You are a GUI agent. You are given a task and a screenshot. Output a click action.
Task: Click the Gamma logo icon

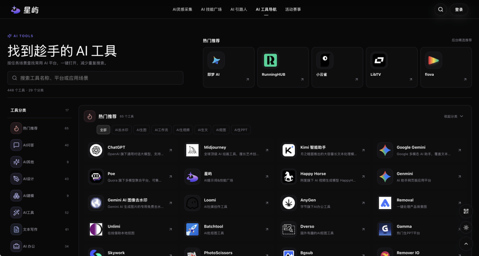[385, 229]
